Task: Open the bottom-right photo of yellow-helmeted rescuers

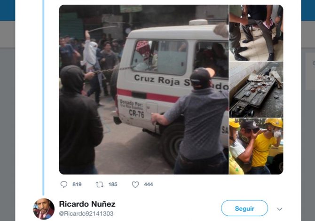Action: pos(256,146)
